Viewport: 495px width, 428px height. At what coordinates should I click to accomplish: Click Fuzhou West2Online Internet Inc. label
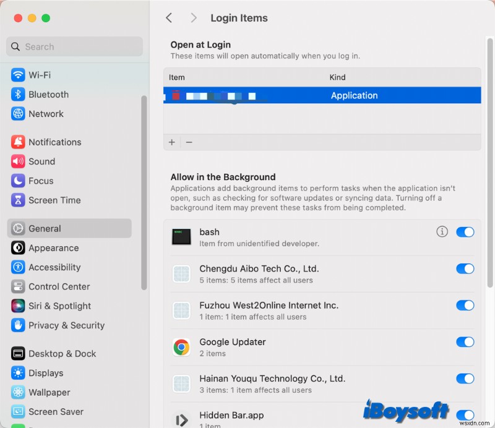click(x=269, y=305)
